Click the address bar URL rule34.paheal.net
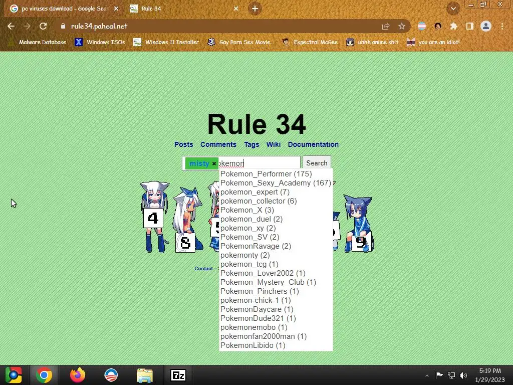Screen dimensions: 513x385 pos(99,26)
